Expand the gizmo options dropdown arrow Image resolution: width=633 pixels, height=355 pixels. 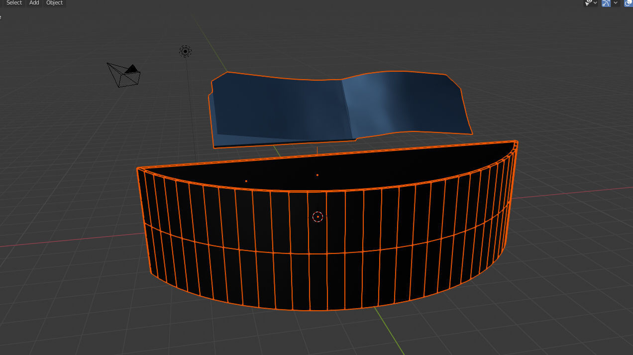pyautogui.click(x=616, y=3)
